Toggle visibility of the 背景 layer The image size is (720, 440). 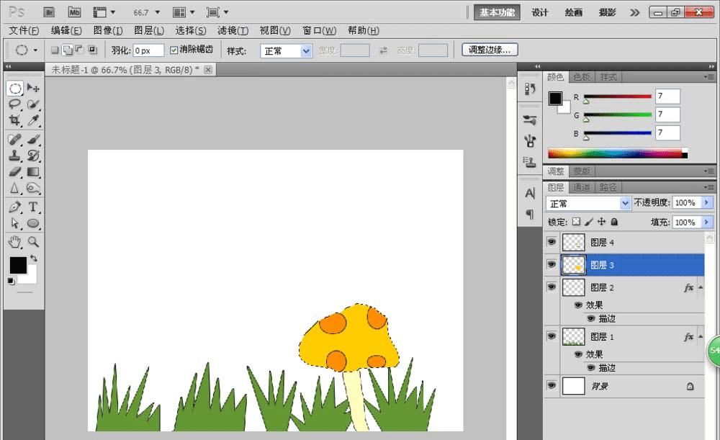(552, 386)
